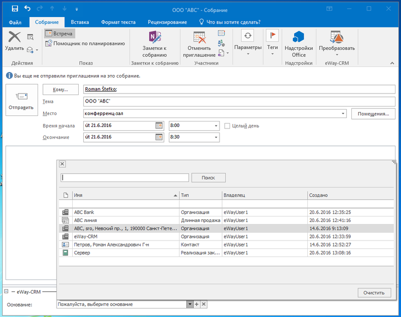The image size is (401, 317).
Task: Click the project icon beside Сервер
Action: 66,252
